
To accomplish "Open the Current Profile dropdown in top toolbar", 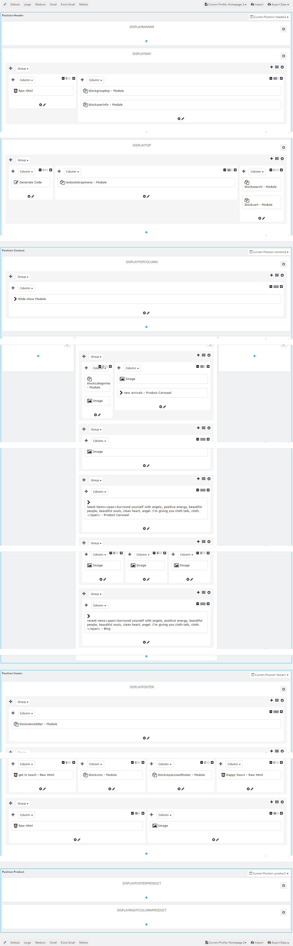I will pyautogui.click(x=225, y=4).
